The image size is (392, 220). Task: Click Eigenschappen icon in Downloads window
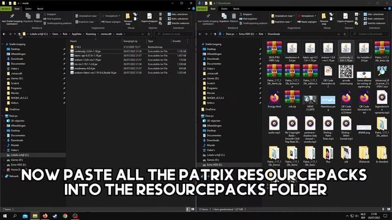click(x=345, y=16)
